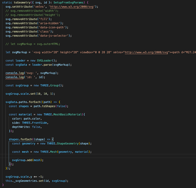Click shapes.forEach((shape) line
Screen dimensions: 196x188
31,139
